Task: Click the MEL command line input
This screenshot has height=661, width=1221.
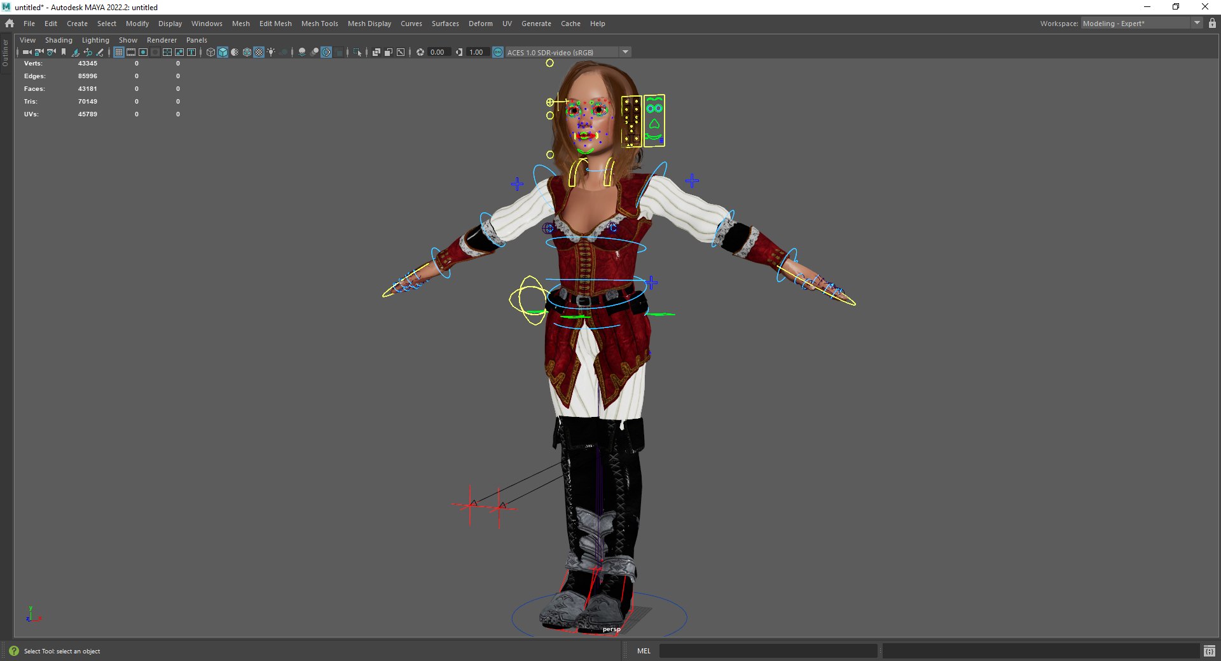Action: click(x=768, y=651)
